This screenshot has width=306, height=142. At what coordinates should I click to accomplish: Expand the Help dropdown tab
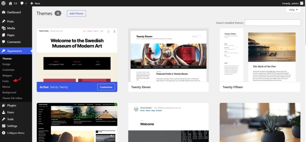click(x=293, y=10)
